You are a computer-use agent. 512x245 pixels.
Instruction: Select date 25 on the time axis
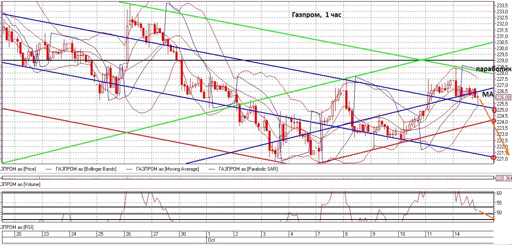pyautogui.click(x=101, y=234)
